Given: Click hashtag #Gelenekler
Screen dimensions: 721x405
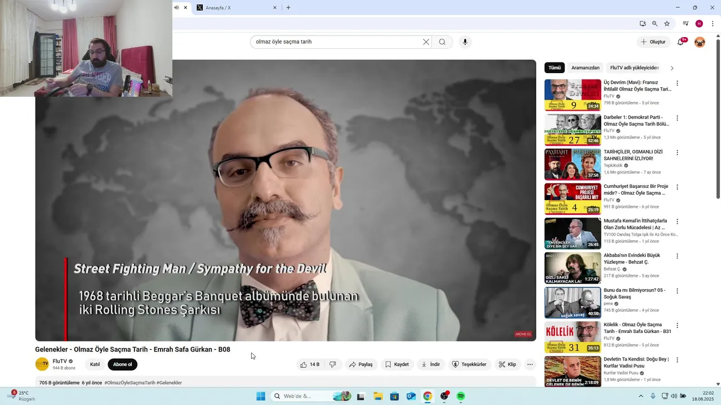Looking at the screenshot, I should point(169,382).
